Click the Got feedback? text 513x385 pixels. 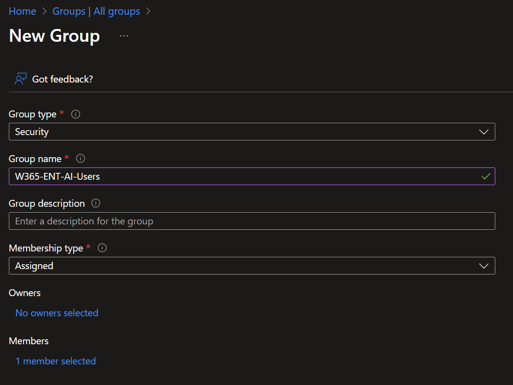(62, 79)
